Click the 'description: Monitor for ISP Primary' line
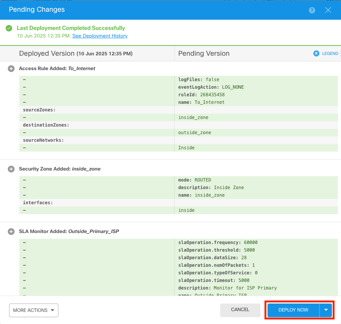This screenshot has height=324, width=341. (227, 288)
